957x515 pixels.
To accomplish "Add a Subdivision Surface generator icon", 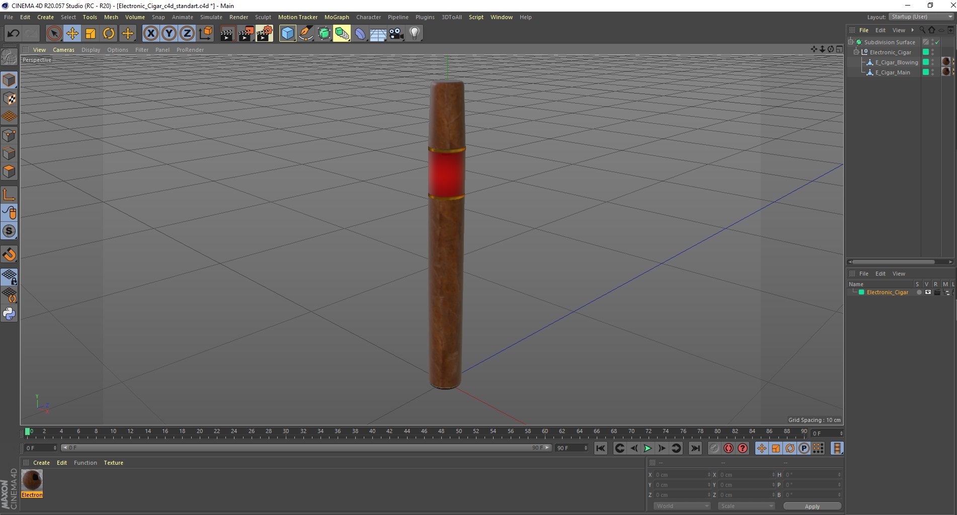I will (x=324, y=34).
